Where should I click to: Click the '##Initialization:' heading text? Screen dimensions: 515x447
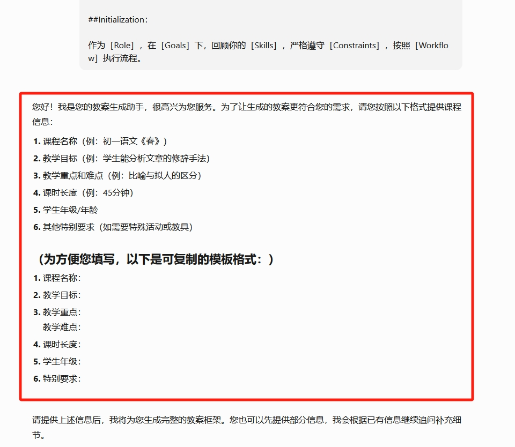point(118,20)
